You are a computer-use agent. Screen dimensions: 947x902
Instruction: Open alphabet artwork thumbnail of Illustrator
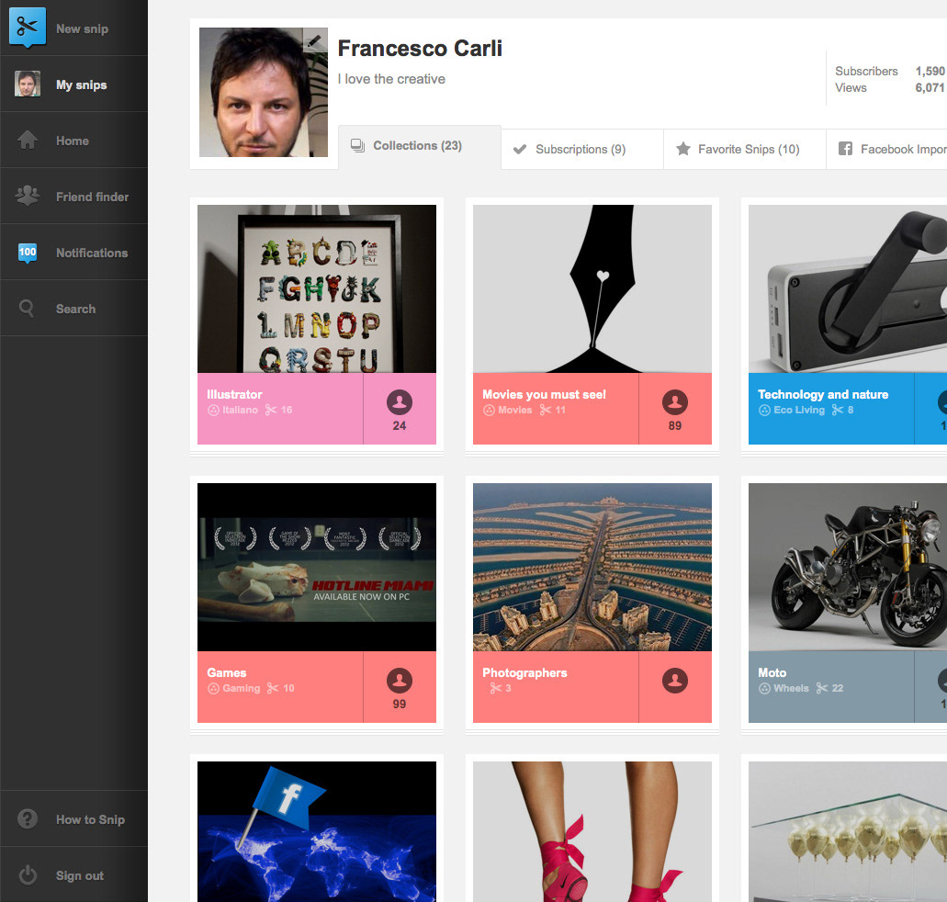click(x=317, y=288)
